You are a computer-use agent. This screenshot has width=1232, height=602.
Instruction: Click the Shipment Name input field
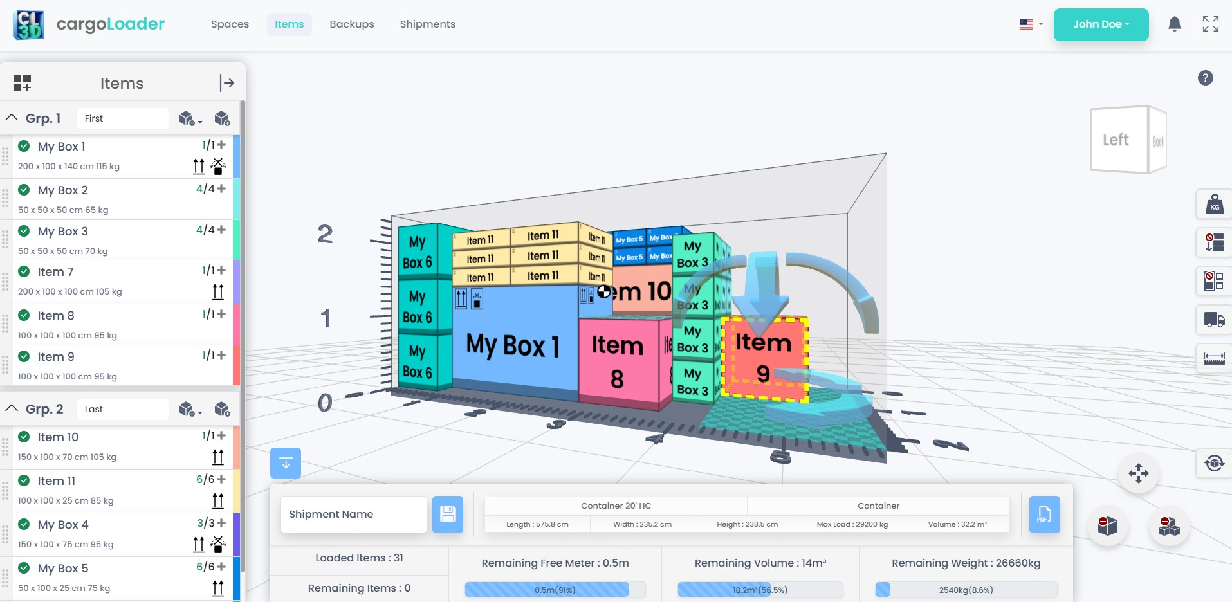353,515
